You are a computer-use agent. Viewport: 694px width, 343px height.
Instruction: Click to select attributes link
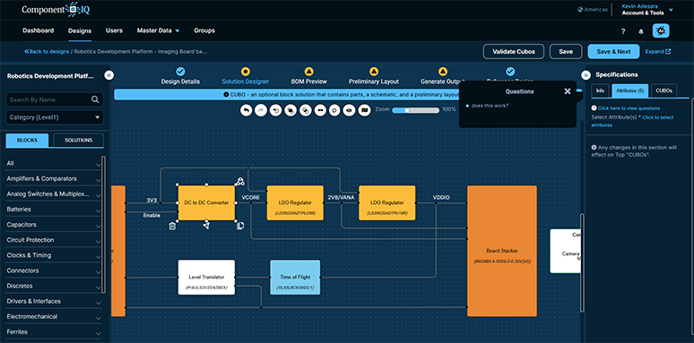(x=632, y=121)
